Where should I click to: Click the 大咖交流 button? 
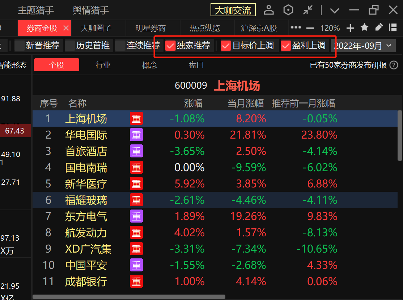click(233, 10)
